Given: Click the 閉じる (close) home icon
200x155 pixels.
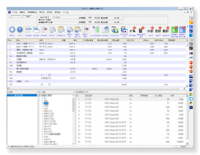Looking at the screenshot, I should point(12,30).
